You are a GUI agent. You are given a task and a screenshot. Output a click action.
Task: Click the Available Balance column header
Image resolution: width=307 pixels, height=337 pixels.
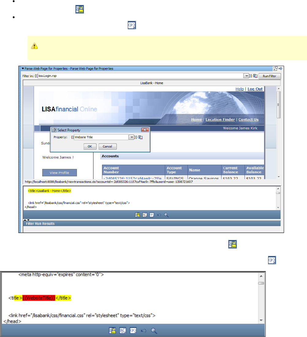(255, 170)
